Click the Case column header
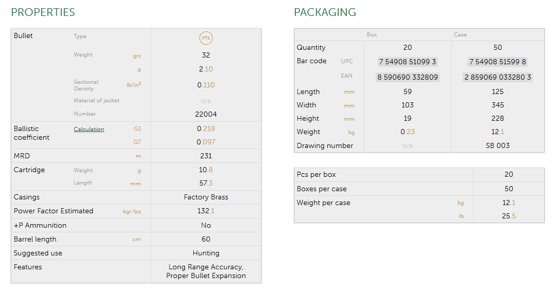This screenshot has height=294, width=554. (x=460, y=35)
